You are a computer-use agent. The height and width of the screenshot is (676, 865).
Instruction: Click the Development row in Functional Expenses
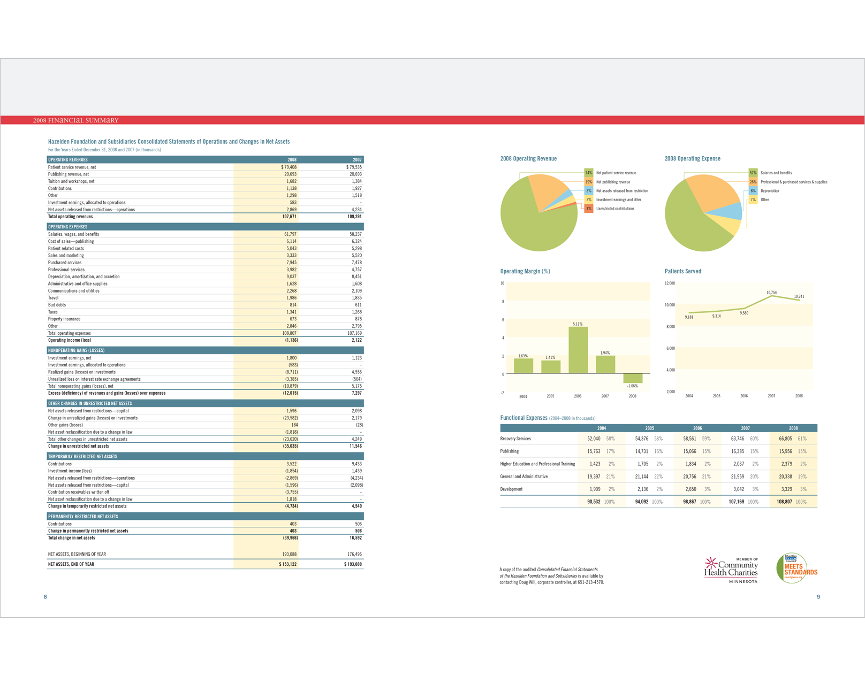coord(658,489)
